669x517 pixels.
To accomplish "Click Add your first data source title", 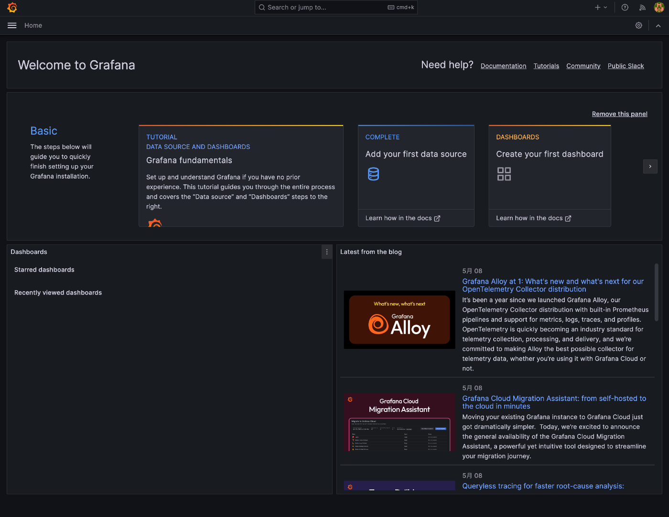I will click(x=416, y=154).
